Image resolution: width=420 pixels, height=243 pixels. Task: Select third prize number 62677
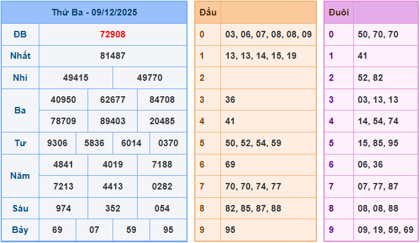pyautogui.click(x=113, y=100)
